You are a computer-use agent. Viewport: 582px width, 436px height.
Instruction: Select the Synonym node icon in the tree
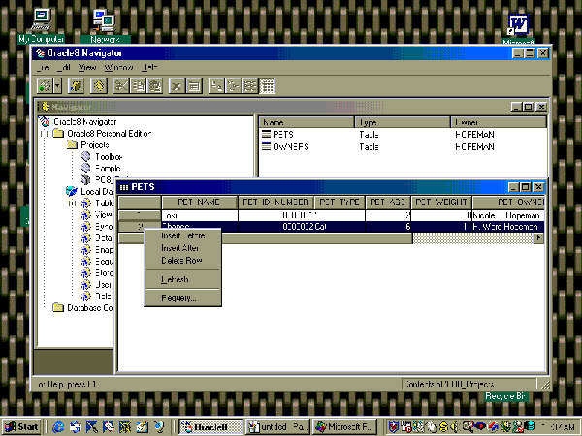pos(86,226)
